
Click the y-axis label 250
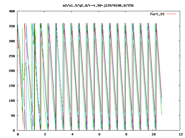[x=12, y=56]
